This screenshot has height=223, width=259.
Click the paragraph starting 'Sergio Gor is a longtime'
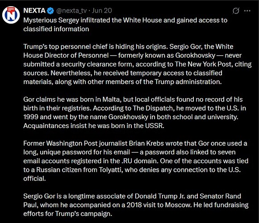tap(136, 205)
